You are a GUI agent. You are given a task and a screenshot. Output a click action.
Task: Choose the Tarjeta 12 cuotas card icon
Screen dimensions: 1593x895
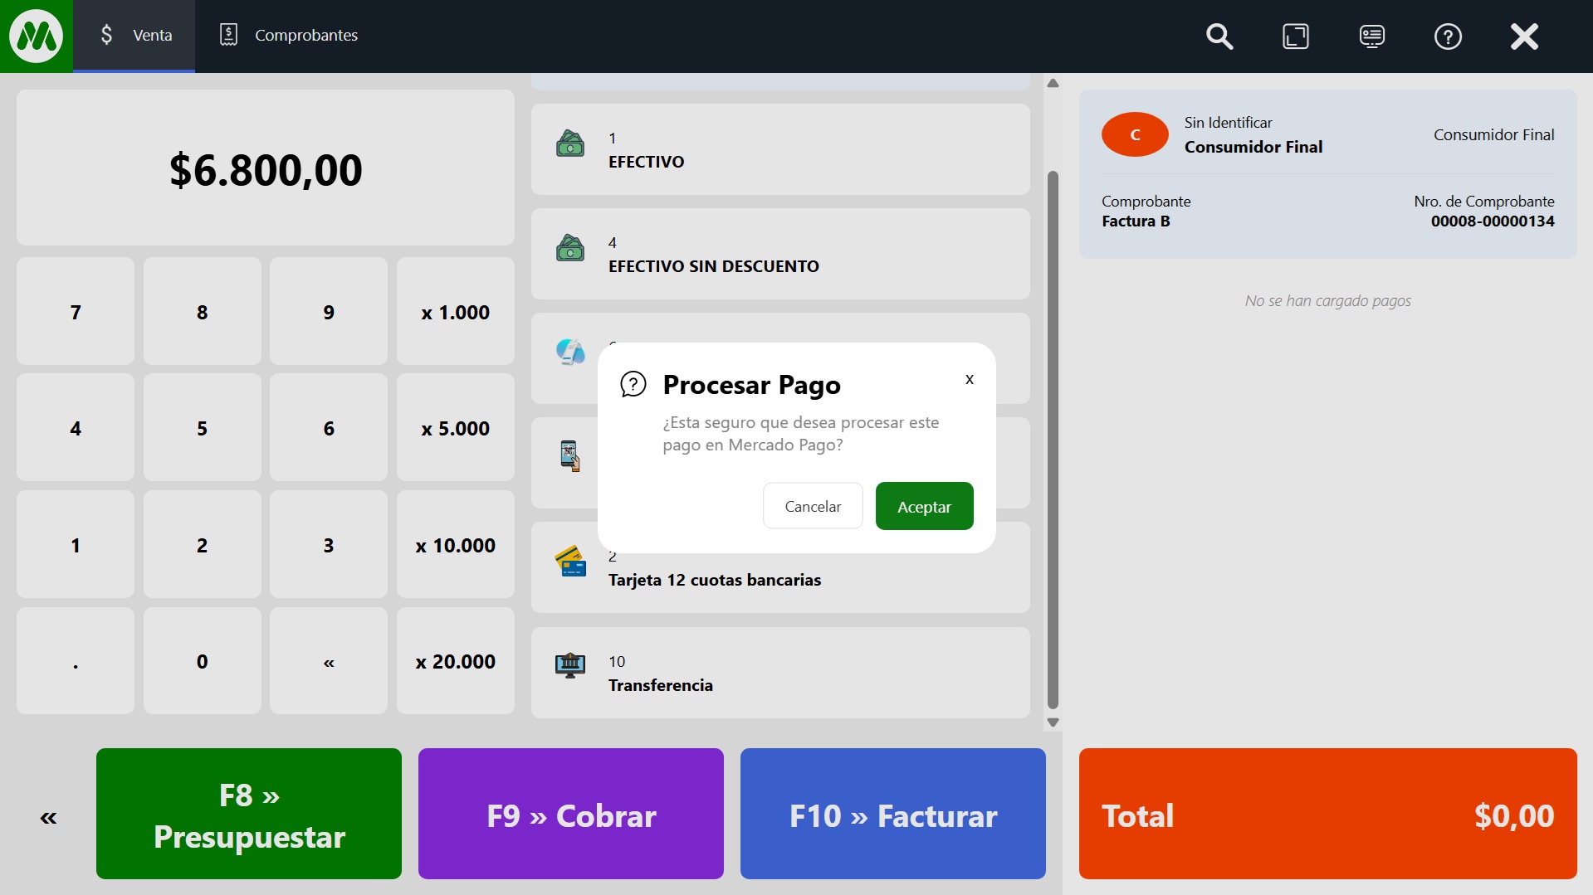click(x=570, y=562)
